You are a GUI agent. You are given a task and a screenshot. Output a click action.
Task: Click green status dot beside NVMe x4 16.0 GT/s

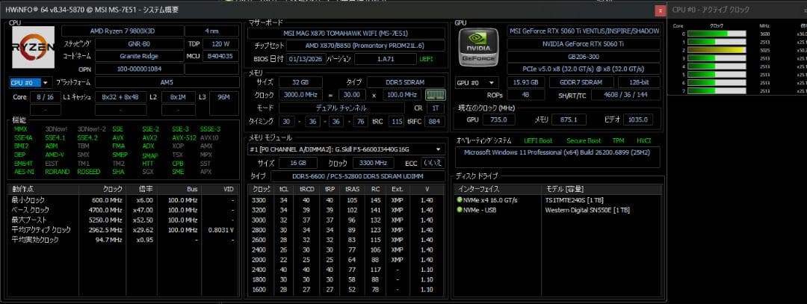(459, 199)
